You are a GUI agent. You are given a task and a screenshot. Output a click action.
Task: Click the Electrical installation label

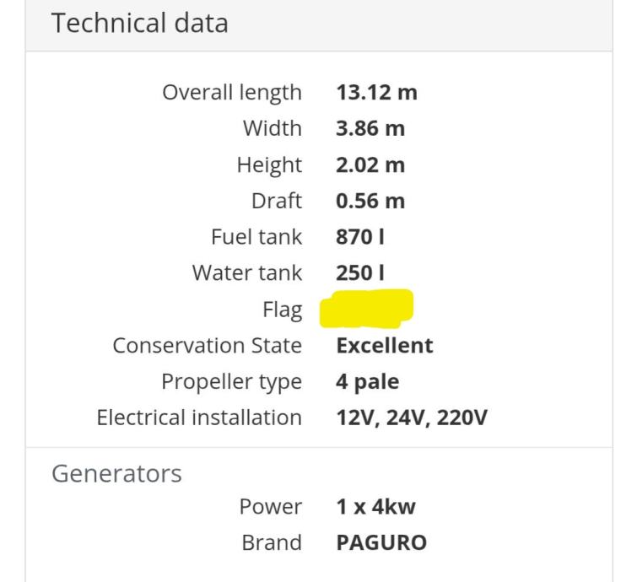[x=199, y=418]
